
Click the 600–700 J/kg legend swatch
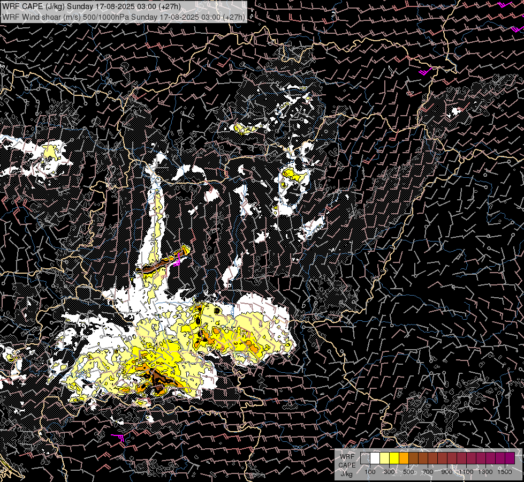pyautogui.click(x=423, y=458)
